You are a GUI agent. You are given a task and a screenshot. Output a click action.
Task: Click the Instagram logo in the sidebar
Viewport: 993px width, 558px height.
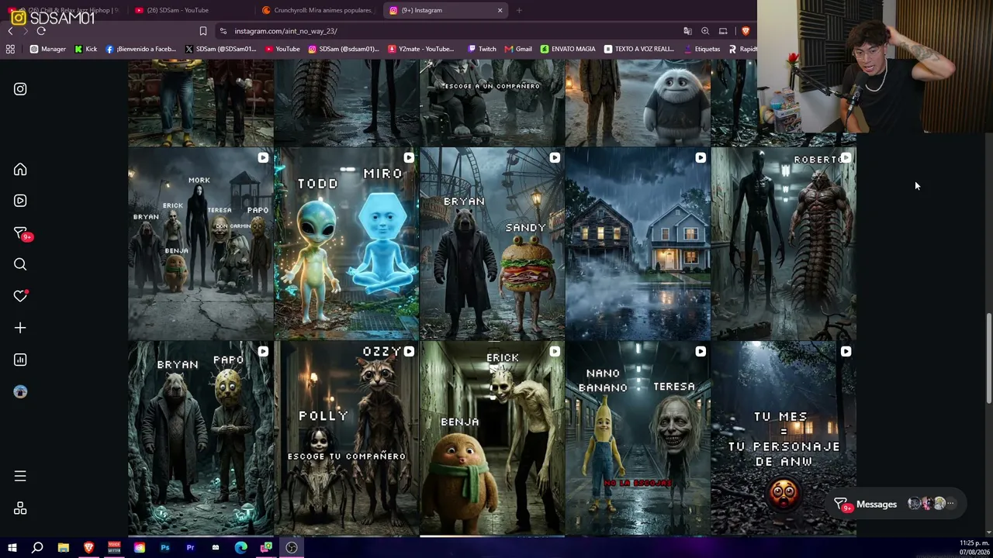click(20, 89)
